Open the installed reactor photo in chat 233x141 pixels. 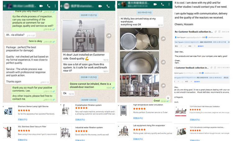pos(83,36)
